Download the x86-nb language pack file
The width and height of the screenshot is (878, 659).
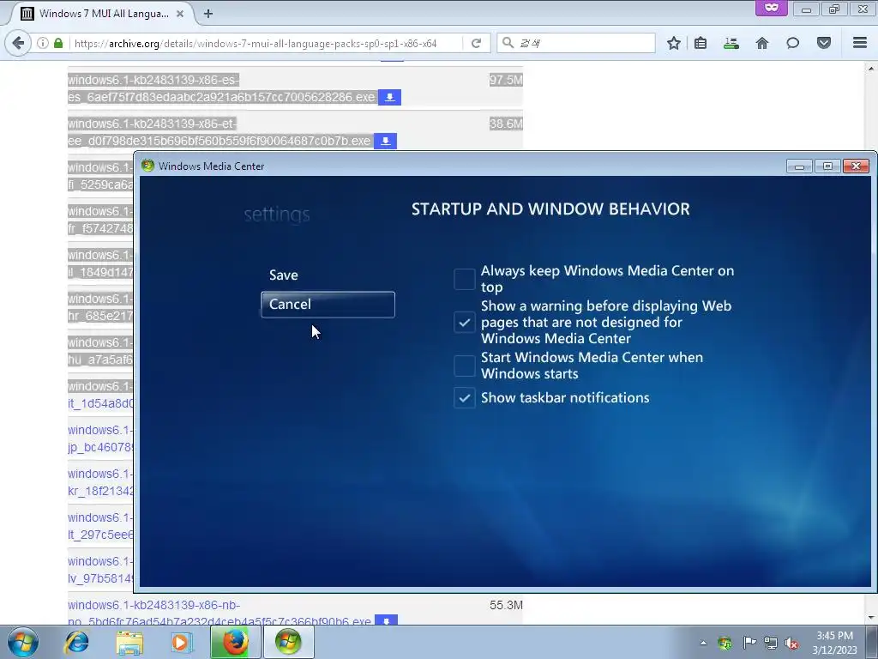point(386,620)
